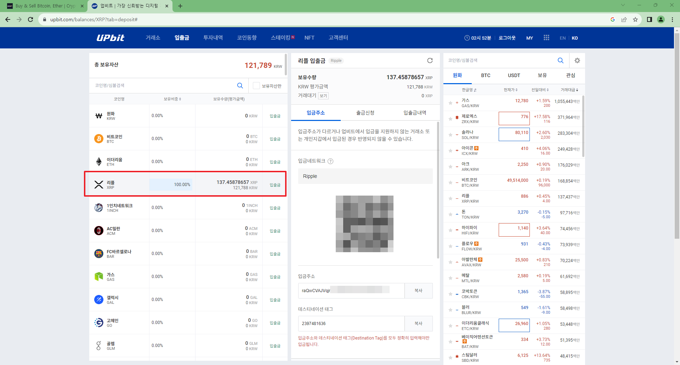Toggle the favorite star next to 리플 XRP/KRW

pos(450,198)
